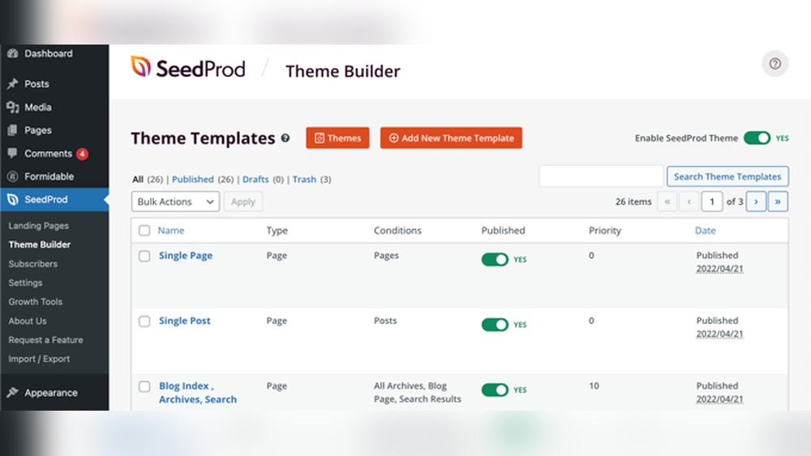Open the Single Post template
The image size is (811, 456).
coord(185,321)
